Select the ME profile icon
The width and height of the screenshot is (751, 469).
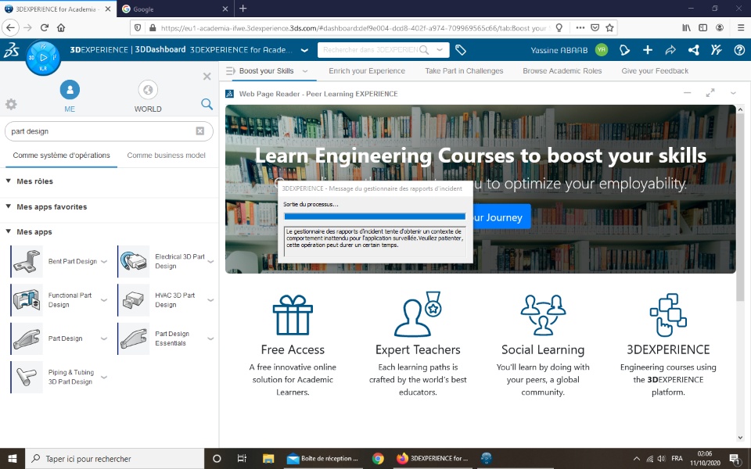[70, 89]
